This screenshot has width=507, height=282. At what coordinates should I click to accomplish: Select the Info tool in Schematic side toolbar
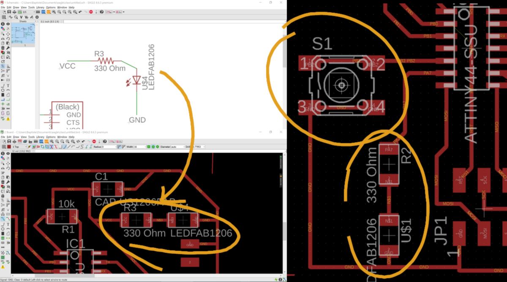[x=3, y=24]
